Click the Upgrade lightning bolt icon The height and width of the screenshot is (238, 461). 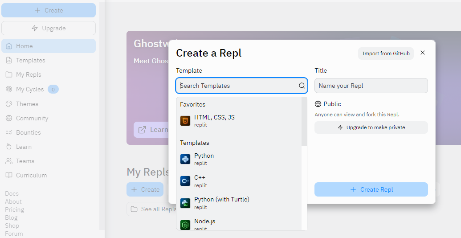[35, 28]
